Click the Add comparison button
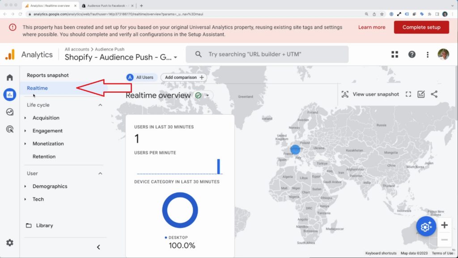This screenshot has width=458, height=258. point(184,77)
